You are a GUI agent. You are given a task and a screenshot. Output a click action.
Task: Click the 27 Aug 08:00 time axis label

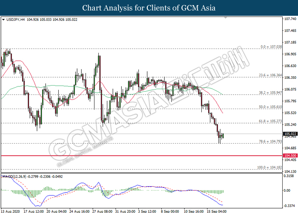(102, 211)
